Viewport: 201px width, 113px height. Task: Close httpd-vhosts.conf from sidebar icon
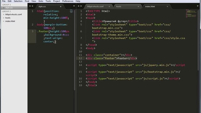[x=4, y=14]
